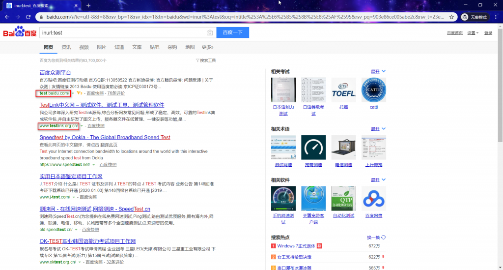Switch to the 资讯 tab

66,47
